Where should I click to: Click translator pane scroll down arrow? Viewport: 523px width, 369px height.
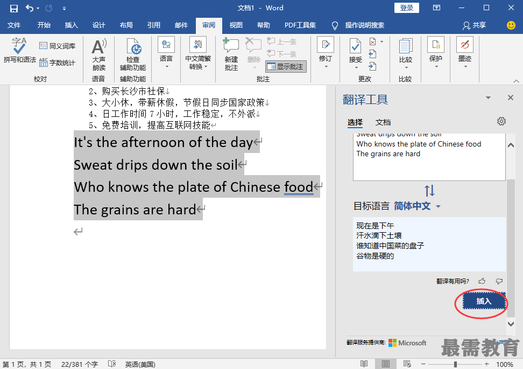pyautogui.click(x=511, y=323)
